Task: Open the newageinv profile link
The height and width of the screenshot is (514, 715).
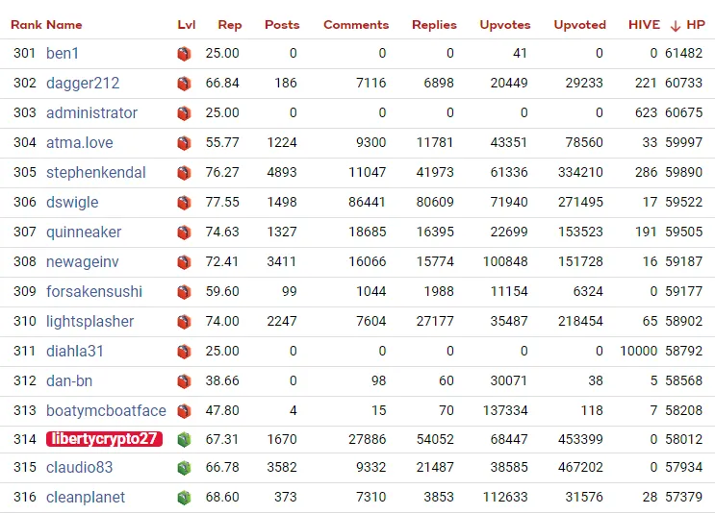Action: (83, 261)
